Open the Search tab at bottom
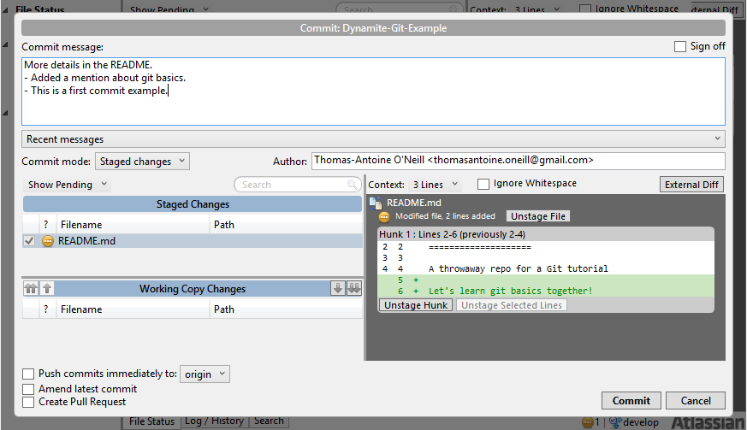Screen dimensions: 747x430 [268, 421]
